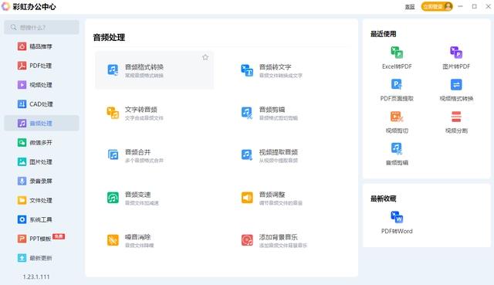Maximize the 彩虹办公中心 window
This screenshot has width=494, height=285.
click(475, 6)
